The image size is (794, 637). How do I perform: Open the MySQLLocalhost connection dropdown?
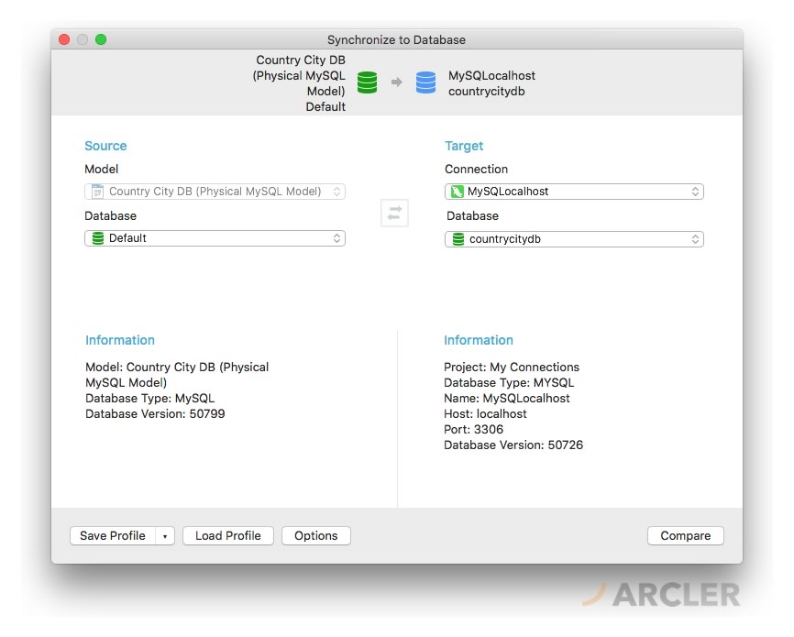pos(695,192)
